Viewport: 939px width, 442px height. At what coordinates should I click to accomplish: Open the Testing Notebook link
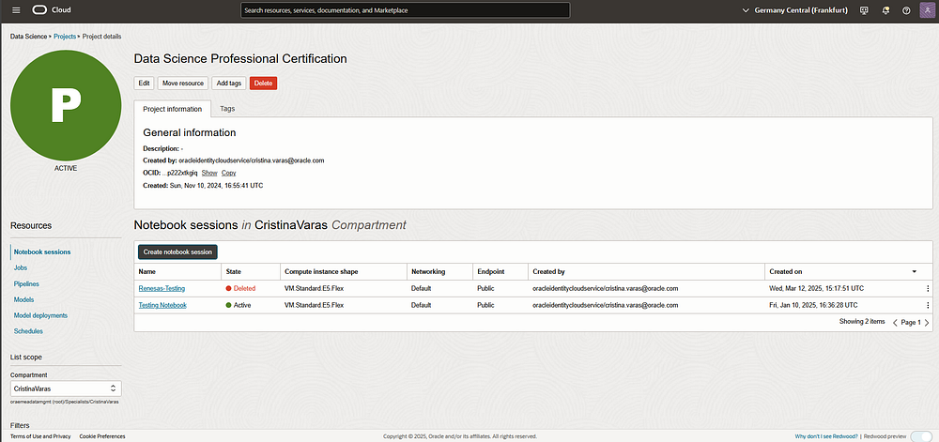coord(162,305)
